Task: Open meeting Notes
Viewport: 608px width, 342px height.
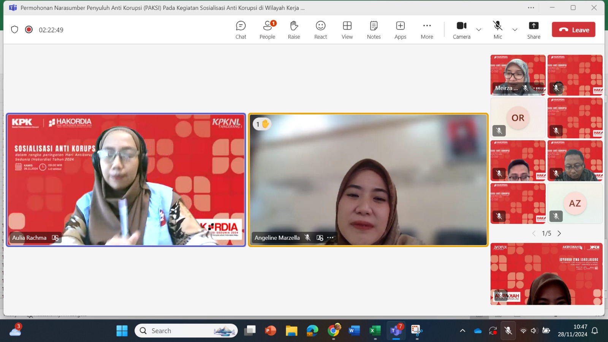Action: 374,30
